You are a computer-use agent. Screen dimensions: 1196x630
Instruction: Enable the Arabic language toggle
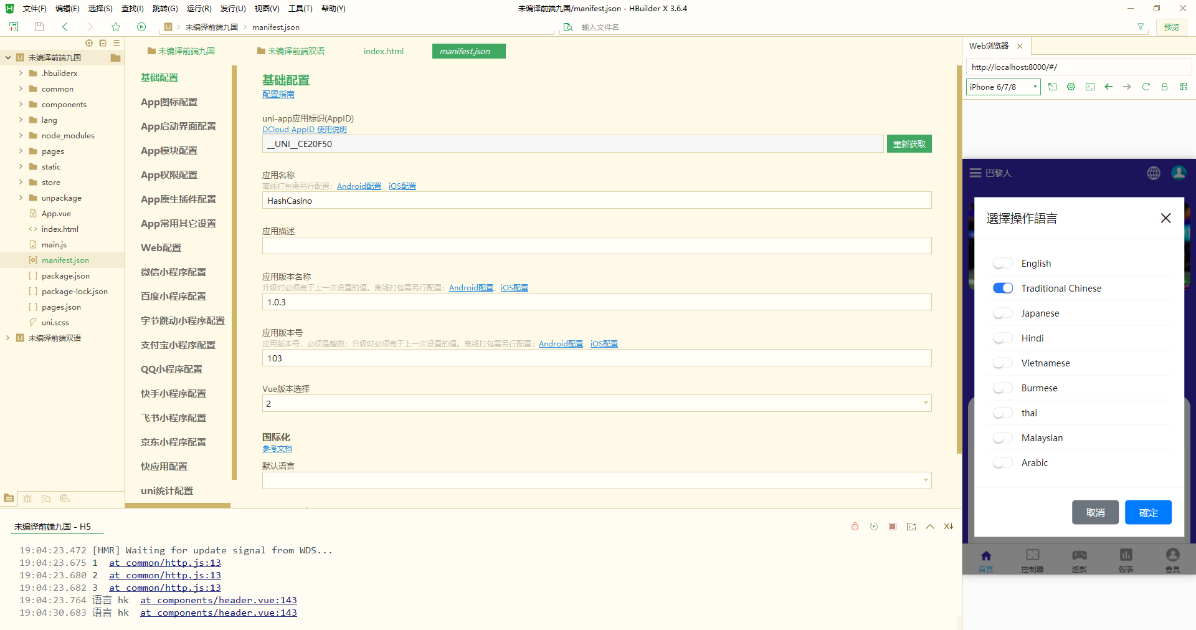[x=1003, y=463]
